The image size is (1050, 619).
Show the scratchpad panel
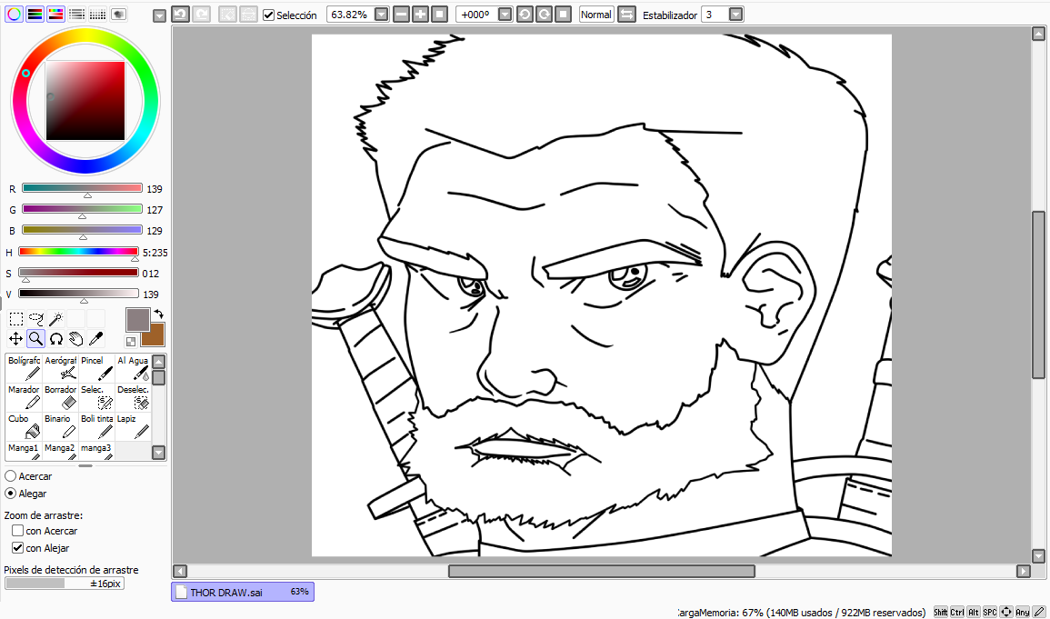tap(118, 14)
